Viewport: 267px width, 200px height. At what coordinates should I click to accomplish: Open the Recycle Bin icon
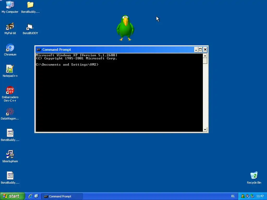[254, 178]
